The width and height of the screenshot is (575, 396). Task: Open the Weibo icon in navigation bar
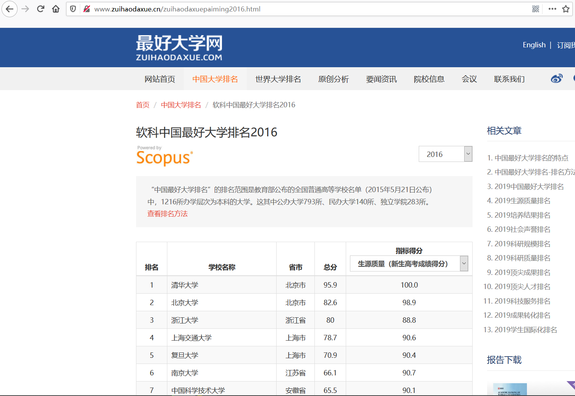pyautogui.click(x=557, y=79)
